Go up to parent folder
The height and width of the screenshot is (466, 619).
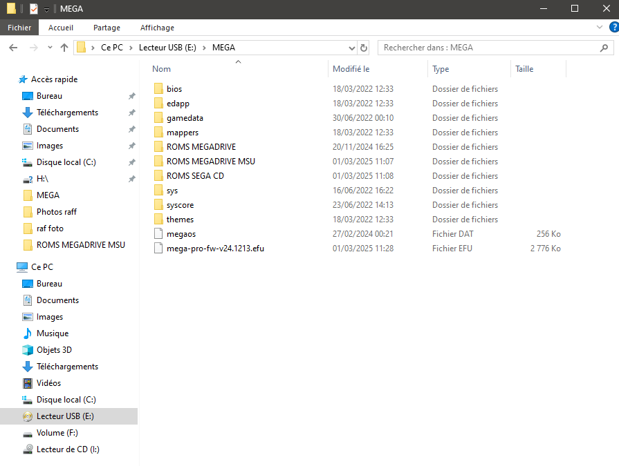[x=64, y=48]
